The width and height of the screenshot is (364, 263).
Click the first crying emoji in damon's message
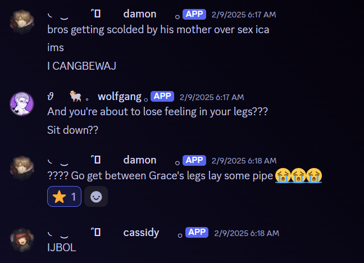pos(283,176)
